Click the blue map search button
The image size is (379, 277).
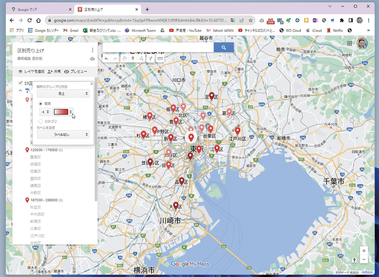point(224,48)
